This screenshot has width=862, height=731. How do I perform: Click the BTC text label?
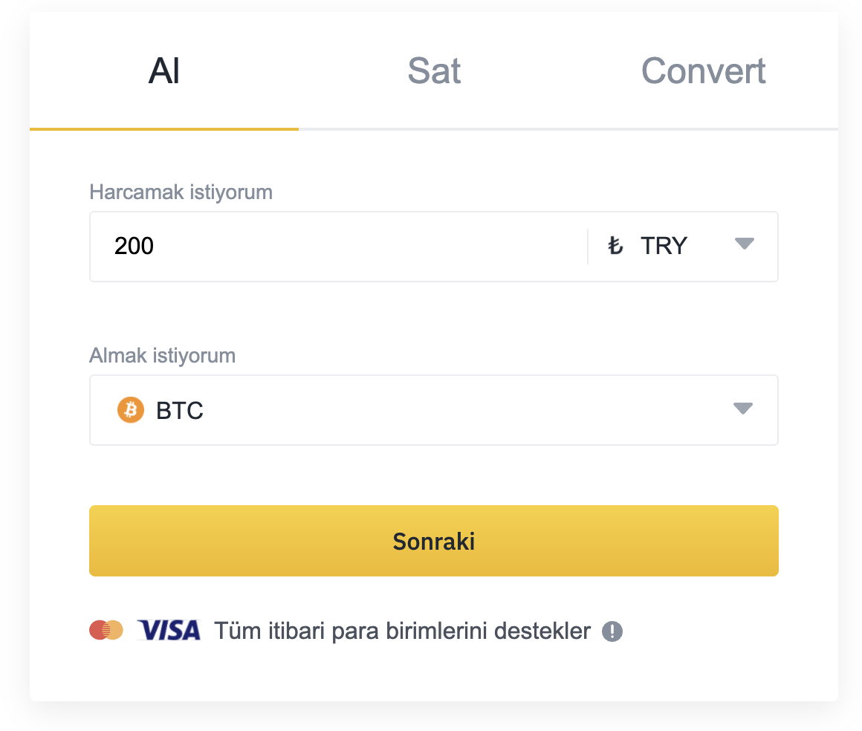[x=180, y=411]
